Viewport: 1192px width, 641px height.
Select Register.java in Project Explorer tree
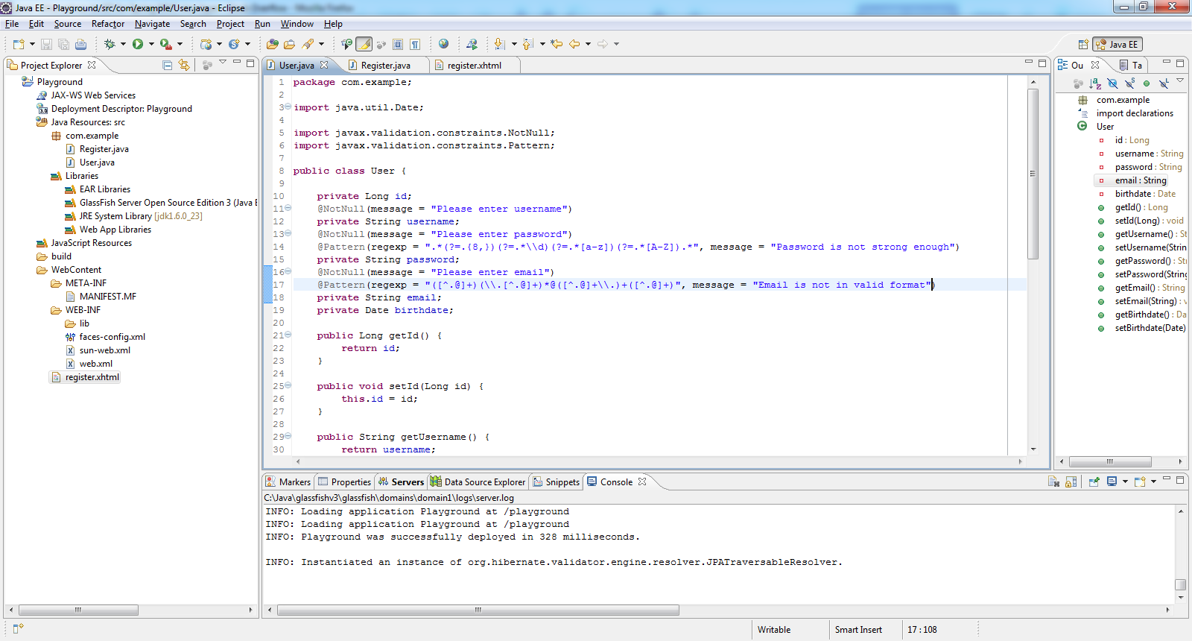coord(104,149)
